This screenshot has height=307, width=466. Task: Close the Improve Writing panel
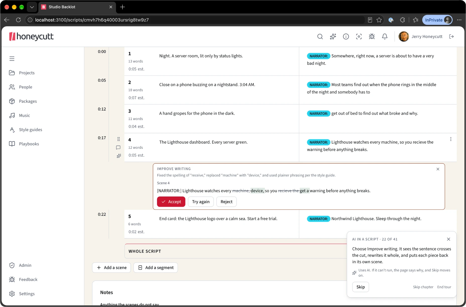point(438,169)
